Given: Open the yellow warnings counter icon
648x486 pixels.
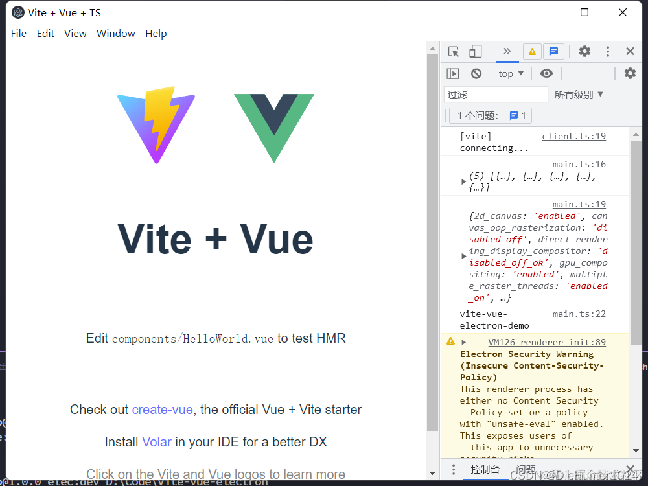Looking at the screenshot, I should (x=532, y=52).
